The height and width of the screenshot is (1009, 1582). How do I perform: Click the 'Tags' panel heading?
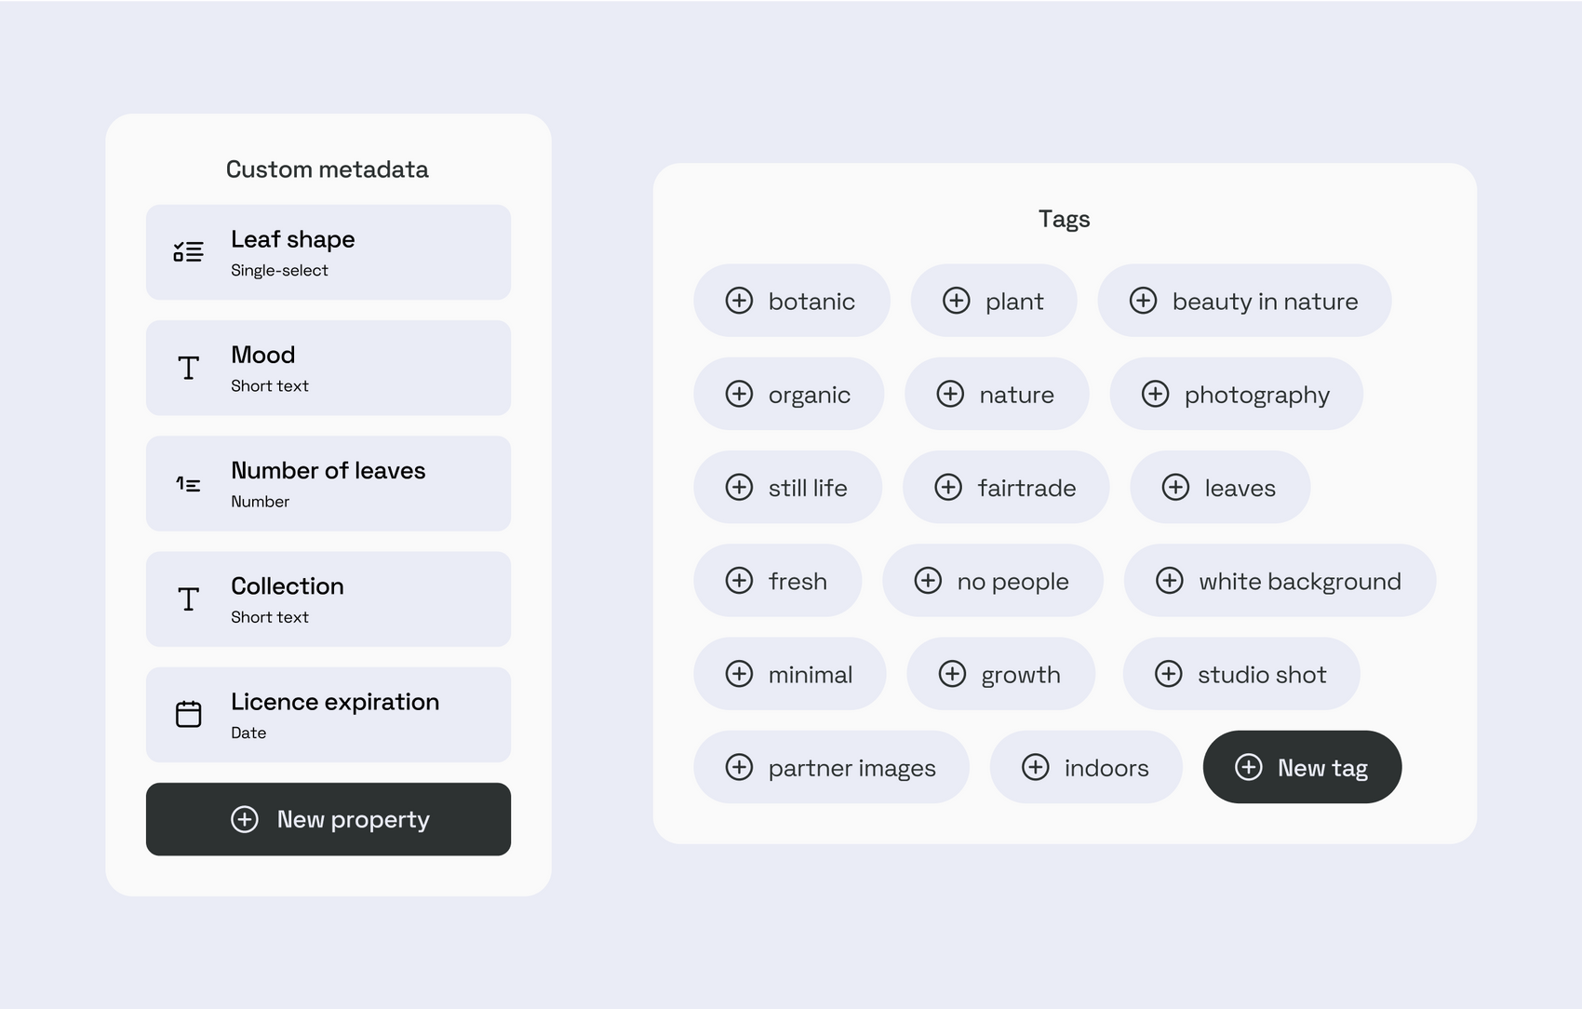point(1065,220)
